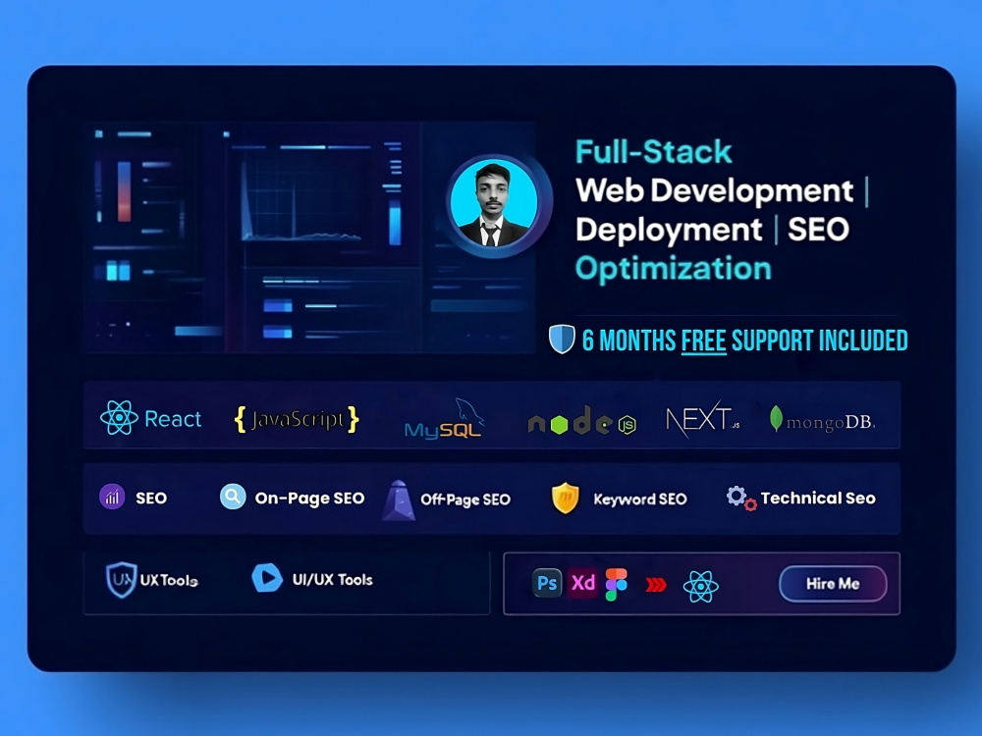
Task: Click the UI/UX Tools play icon
Action: click(x=267, y=578)
